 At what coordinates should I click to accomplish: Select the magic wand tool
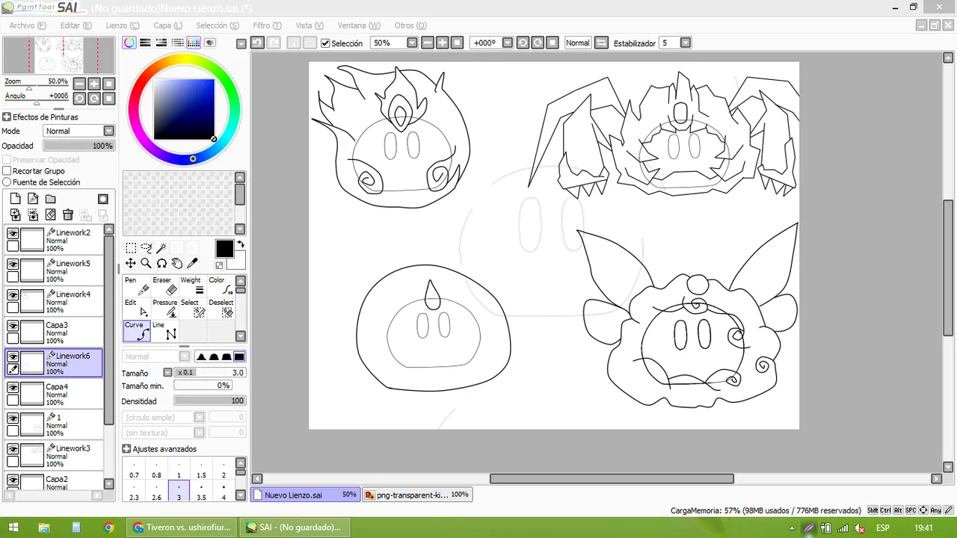point(161,248)
